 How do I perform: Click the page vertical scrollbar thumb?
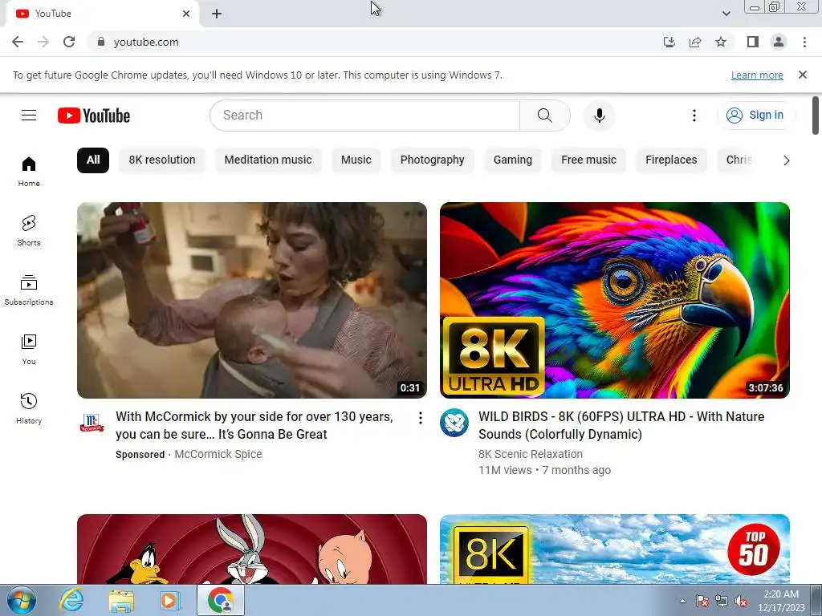pyautogui.click(x=816, y=115)
